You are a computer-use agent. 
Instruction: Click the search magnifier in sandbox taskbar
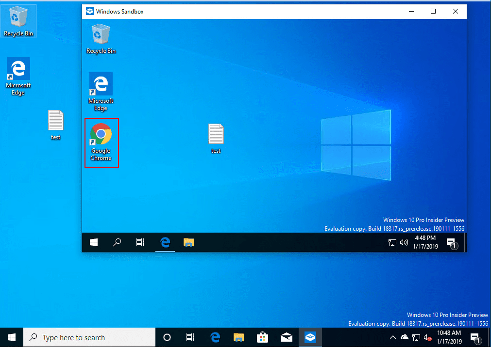point(117,242)
